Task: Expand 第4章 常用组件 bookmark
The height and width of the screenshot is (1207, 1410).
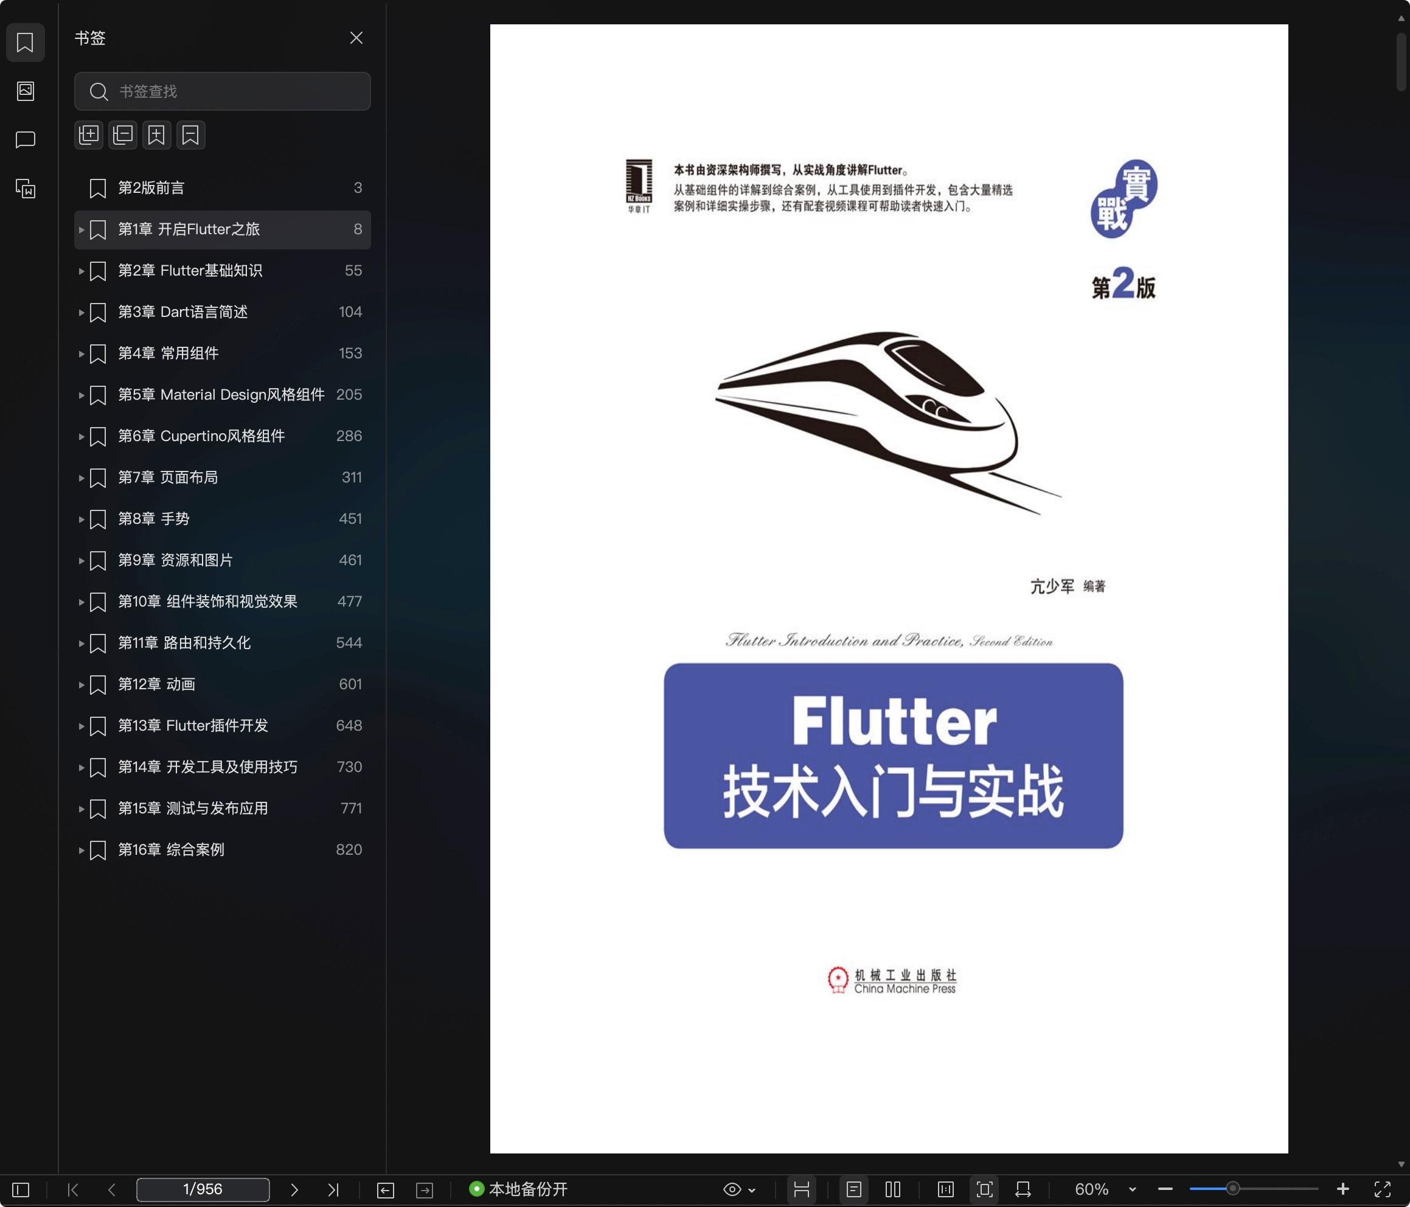Action: (x=81, y=354)
